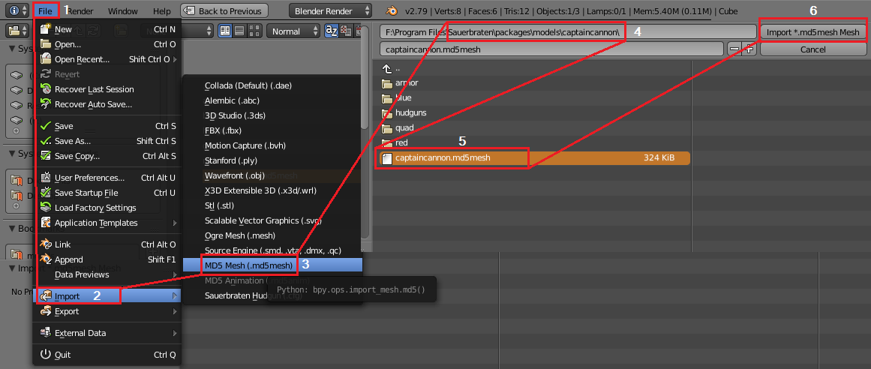Click the armor folder icon
The height and width of the screenshot is (369, 871).
point(387,83)
